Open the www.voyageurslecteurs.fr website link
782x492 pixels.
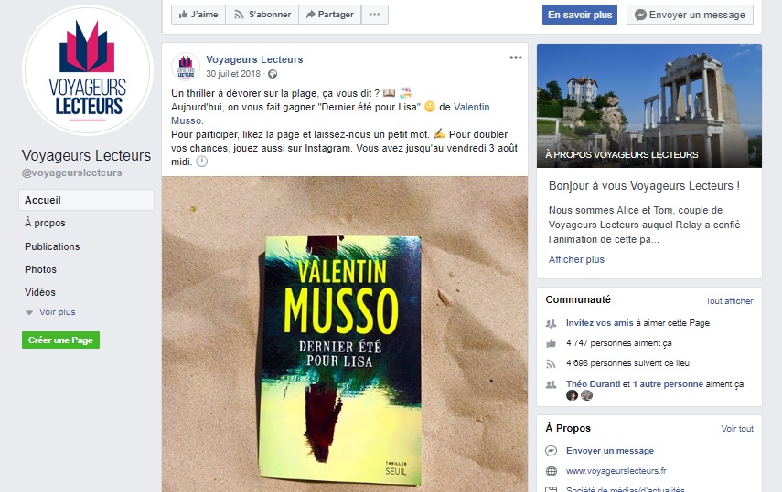point(616,471)
